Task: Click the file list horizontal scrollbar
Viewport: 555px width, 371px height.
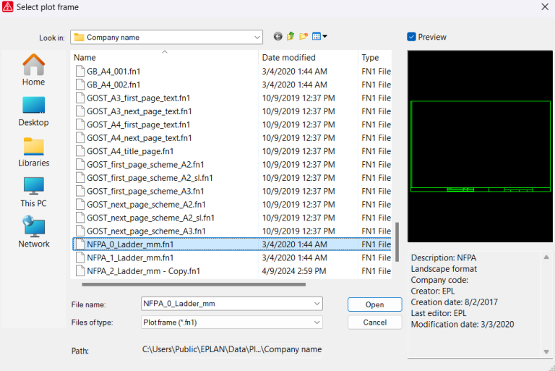Action: (x=194, y=284)
